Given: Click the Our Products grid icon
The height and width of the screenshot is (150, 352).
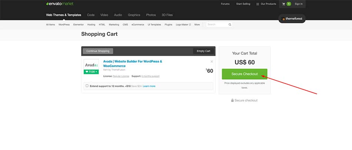Looking at the screenshot, I should (x=258, y=4).
